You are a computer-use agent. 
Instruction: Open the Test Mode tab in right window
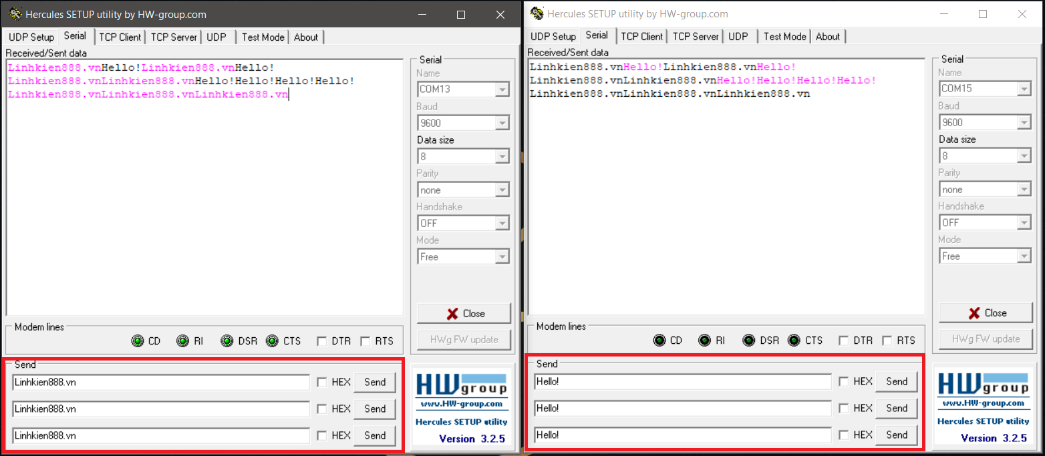click(785, 37)
